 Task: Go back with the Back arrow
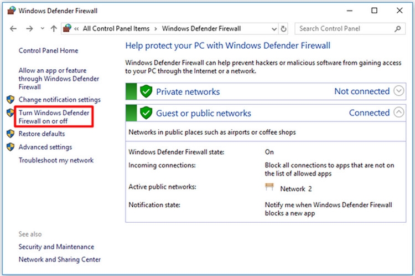pyautogui.click(x=13, y=29)
